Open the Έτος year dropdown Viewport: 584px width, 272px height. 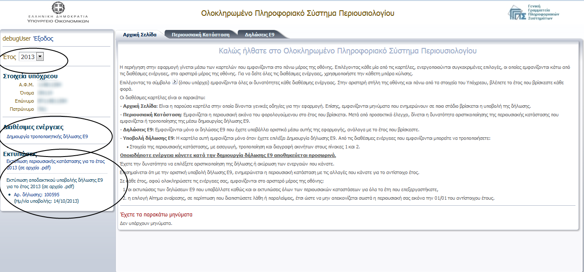40,56
